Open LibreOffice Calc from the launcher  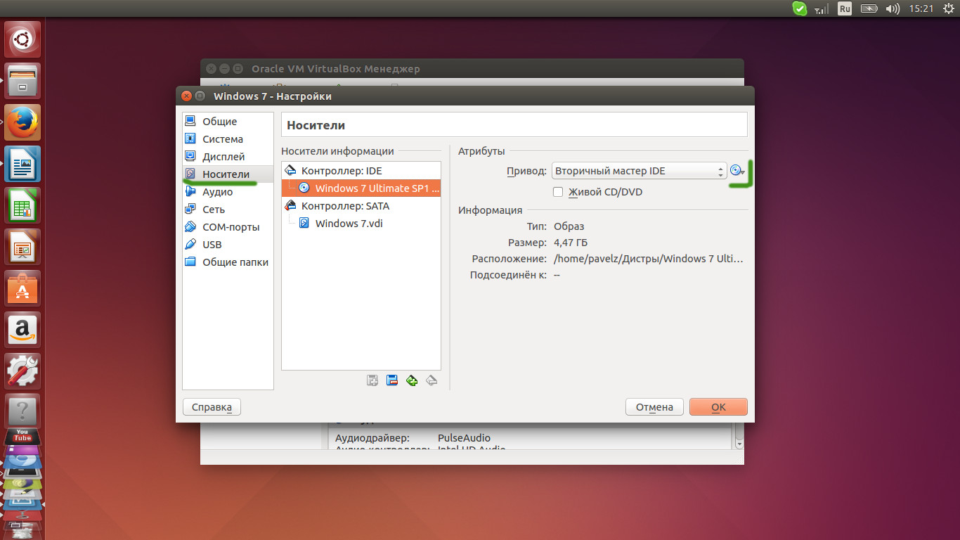[x=23, y=205]
